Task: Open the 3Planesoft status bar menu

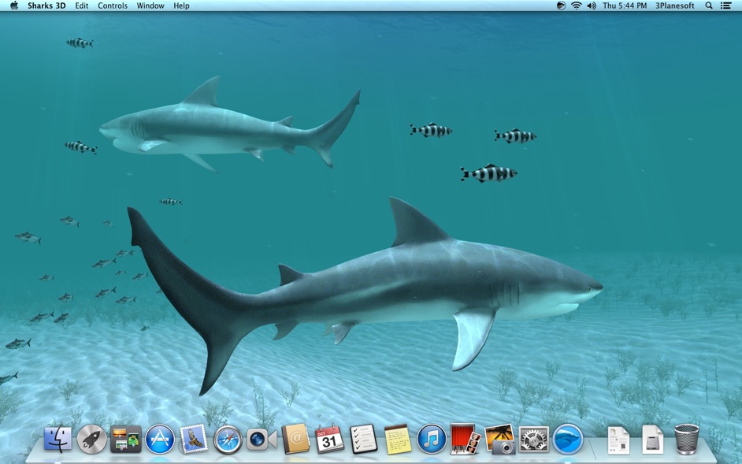Action: pos(673,6)
